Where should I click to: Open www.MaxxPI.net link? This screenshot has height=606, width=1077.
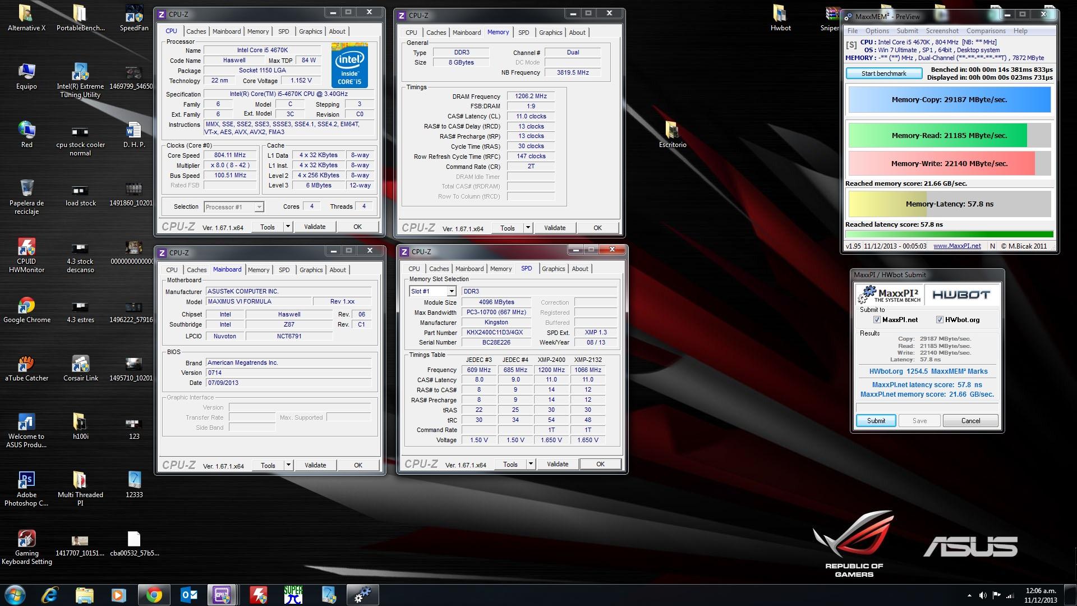click(957, 246)
